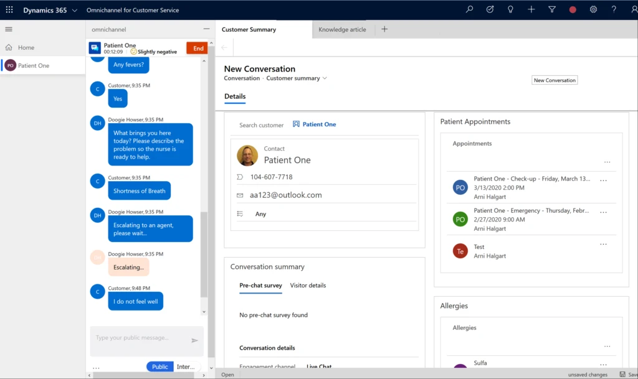Open the Dynamics 365 app launcher grid icon

(9, 9)
